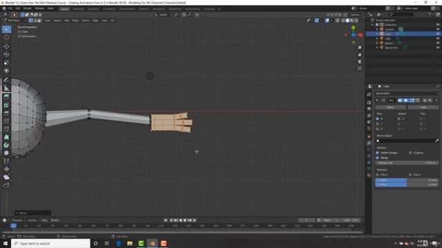Hide the Camera in outliner

[438, 29]
